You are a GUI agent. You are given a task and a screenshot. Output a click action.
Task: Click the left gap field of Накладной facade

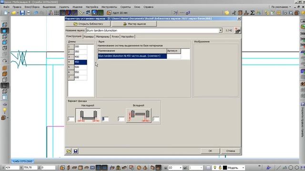click(71, 119)
